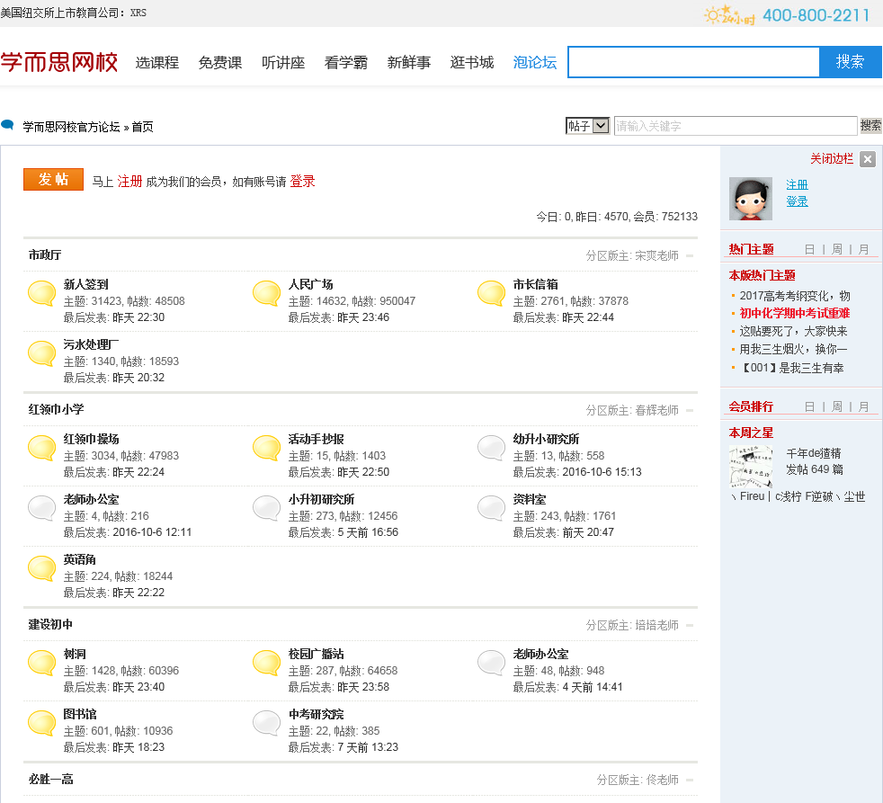Screen dimensions: 883x803
Task: Click the 图书馆 forum bubble icon
Action: 41,723
